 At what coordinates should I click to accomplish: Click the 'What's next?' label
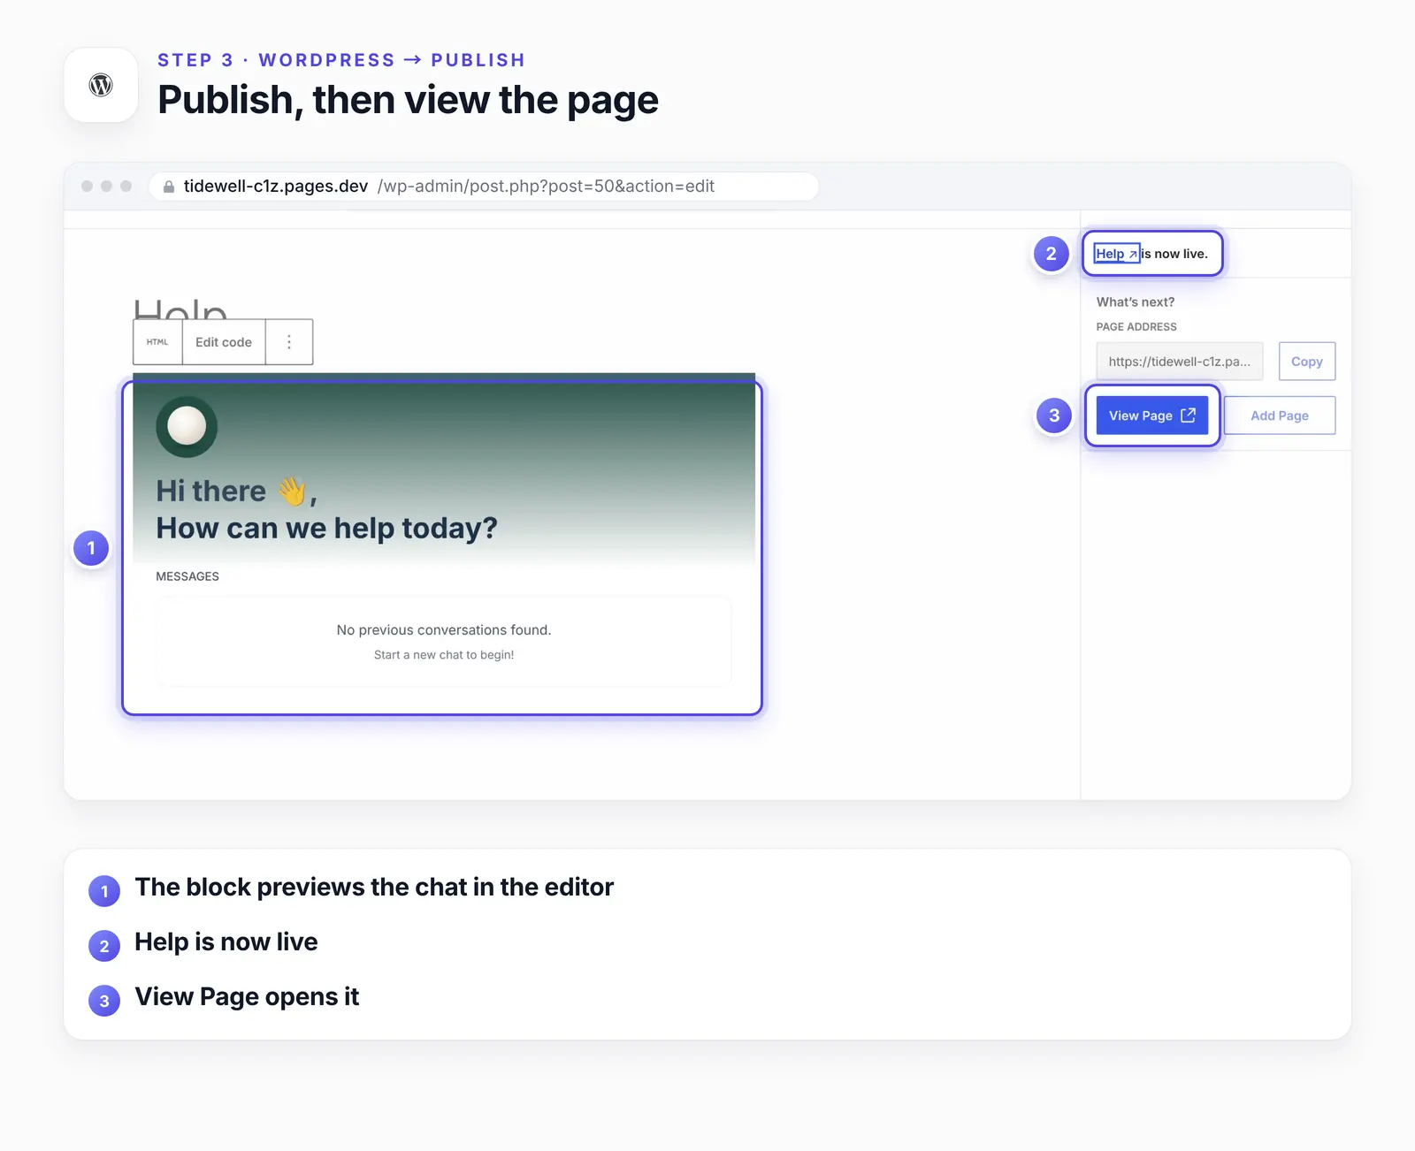click(x=1136, y=302)
